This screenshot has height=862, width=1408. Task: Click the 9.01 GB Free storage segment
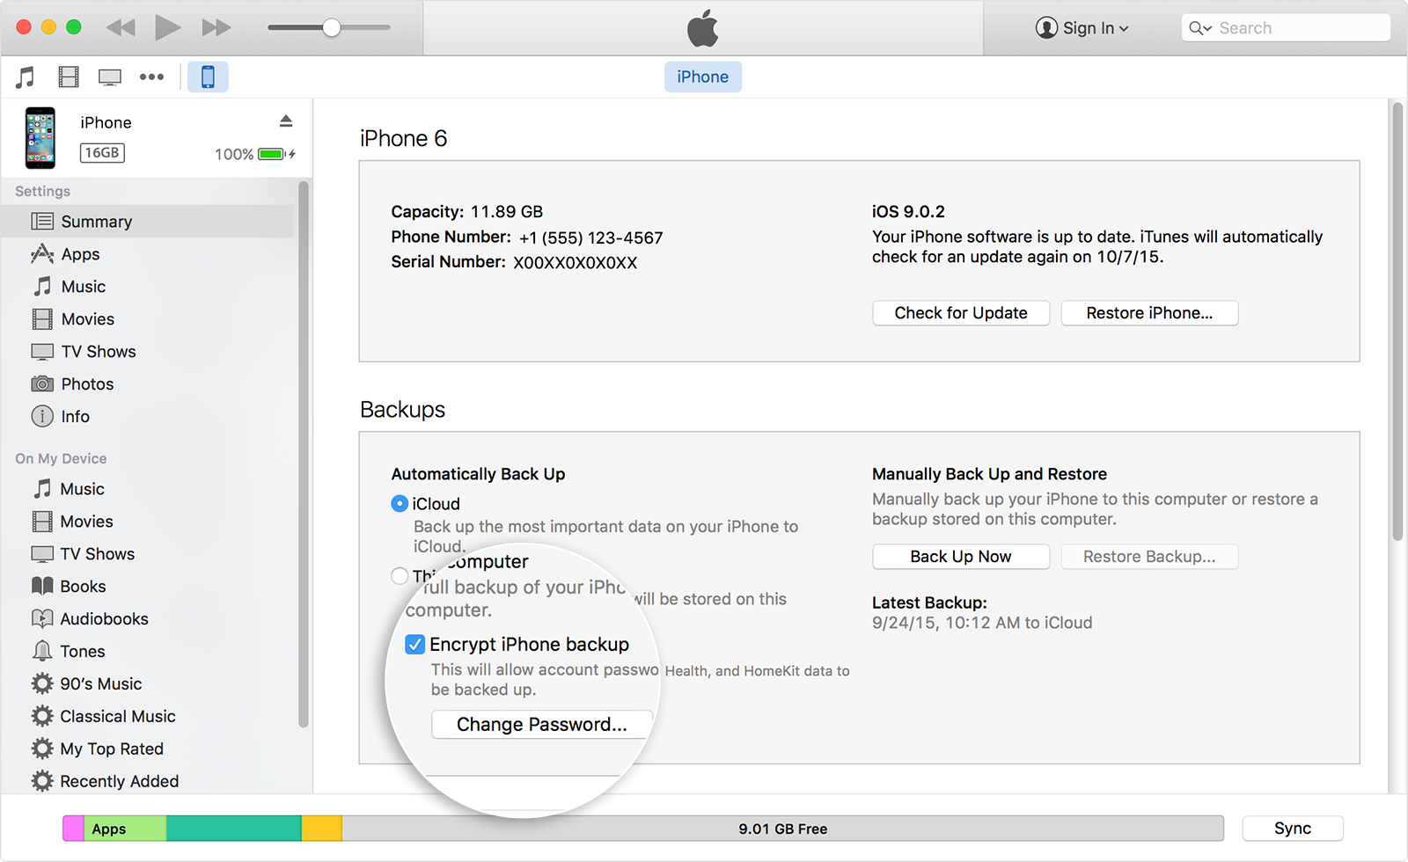pos(783,829)
